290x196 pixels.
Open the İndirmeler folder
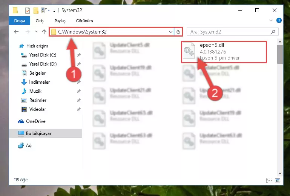[x=39, y=82]
